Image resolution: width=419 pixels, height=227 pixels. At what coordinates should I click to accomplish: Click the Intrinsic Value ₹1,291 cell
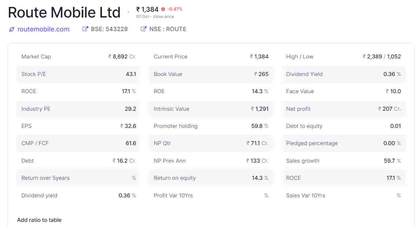259,109
